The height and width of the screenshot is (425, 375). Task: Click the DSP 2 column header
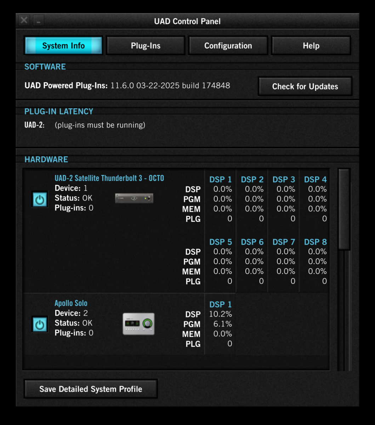[252, 180]
